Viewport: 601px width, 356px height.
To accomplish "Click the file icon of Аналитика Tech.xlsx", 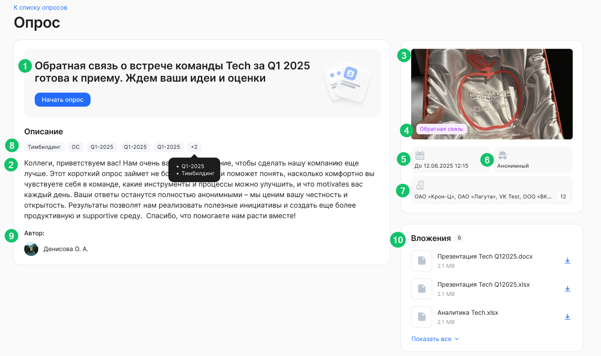I will point(421,316).
